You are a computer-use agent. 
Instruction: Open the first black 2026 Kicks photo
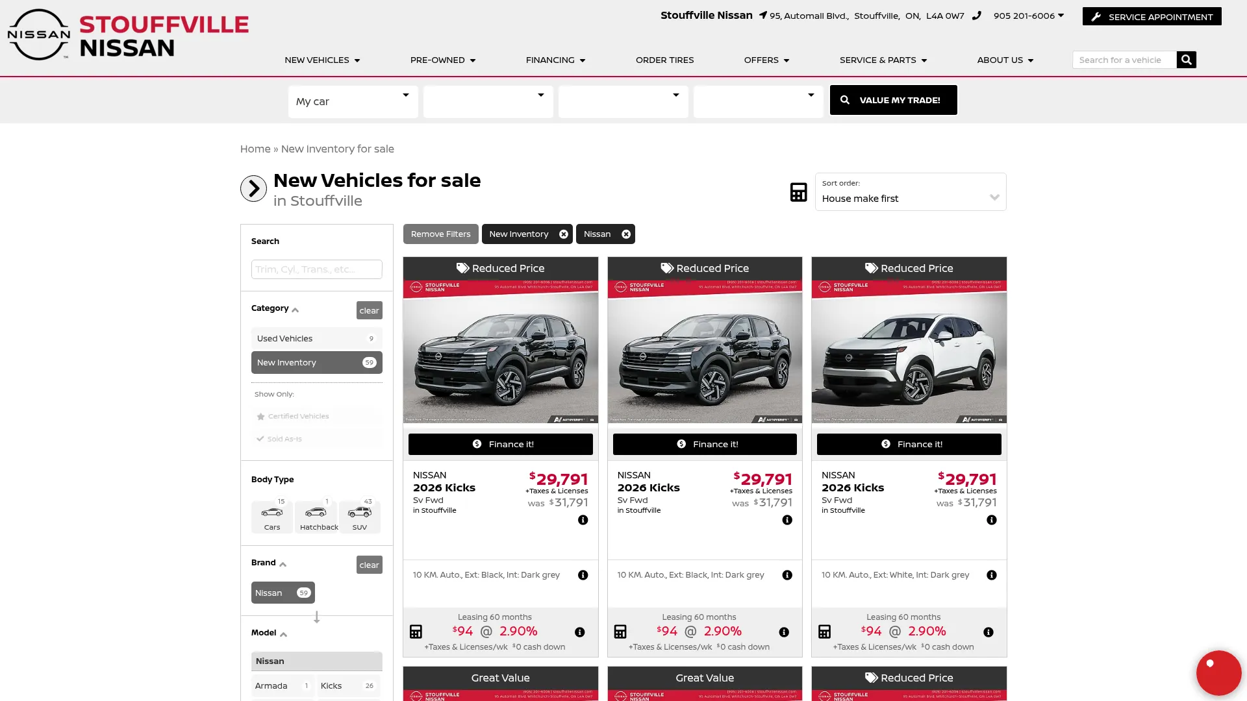(500, 352)
